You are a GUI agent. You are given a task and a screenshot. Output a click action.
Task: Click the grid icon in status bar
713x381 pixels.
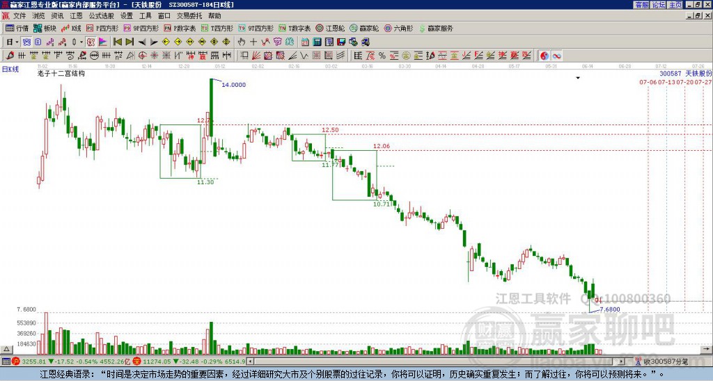click(6, 362)
